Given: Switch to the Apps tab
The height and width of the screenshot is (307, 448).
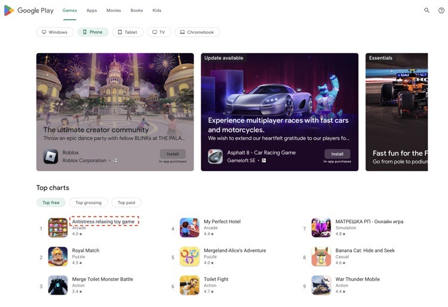Looking at the screenshot, I should 92,10.
